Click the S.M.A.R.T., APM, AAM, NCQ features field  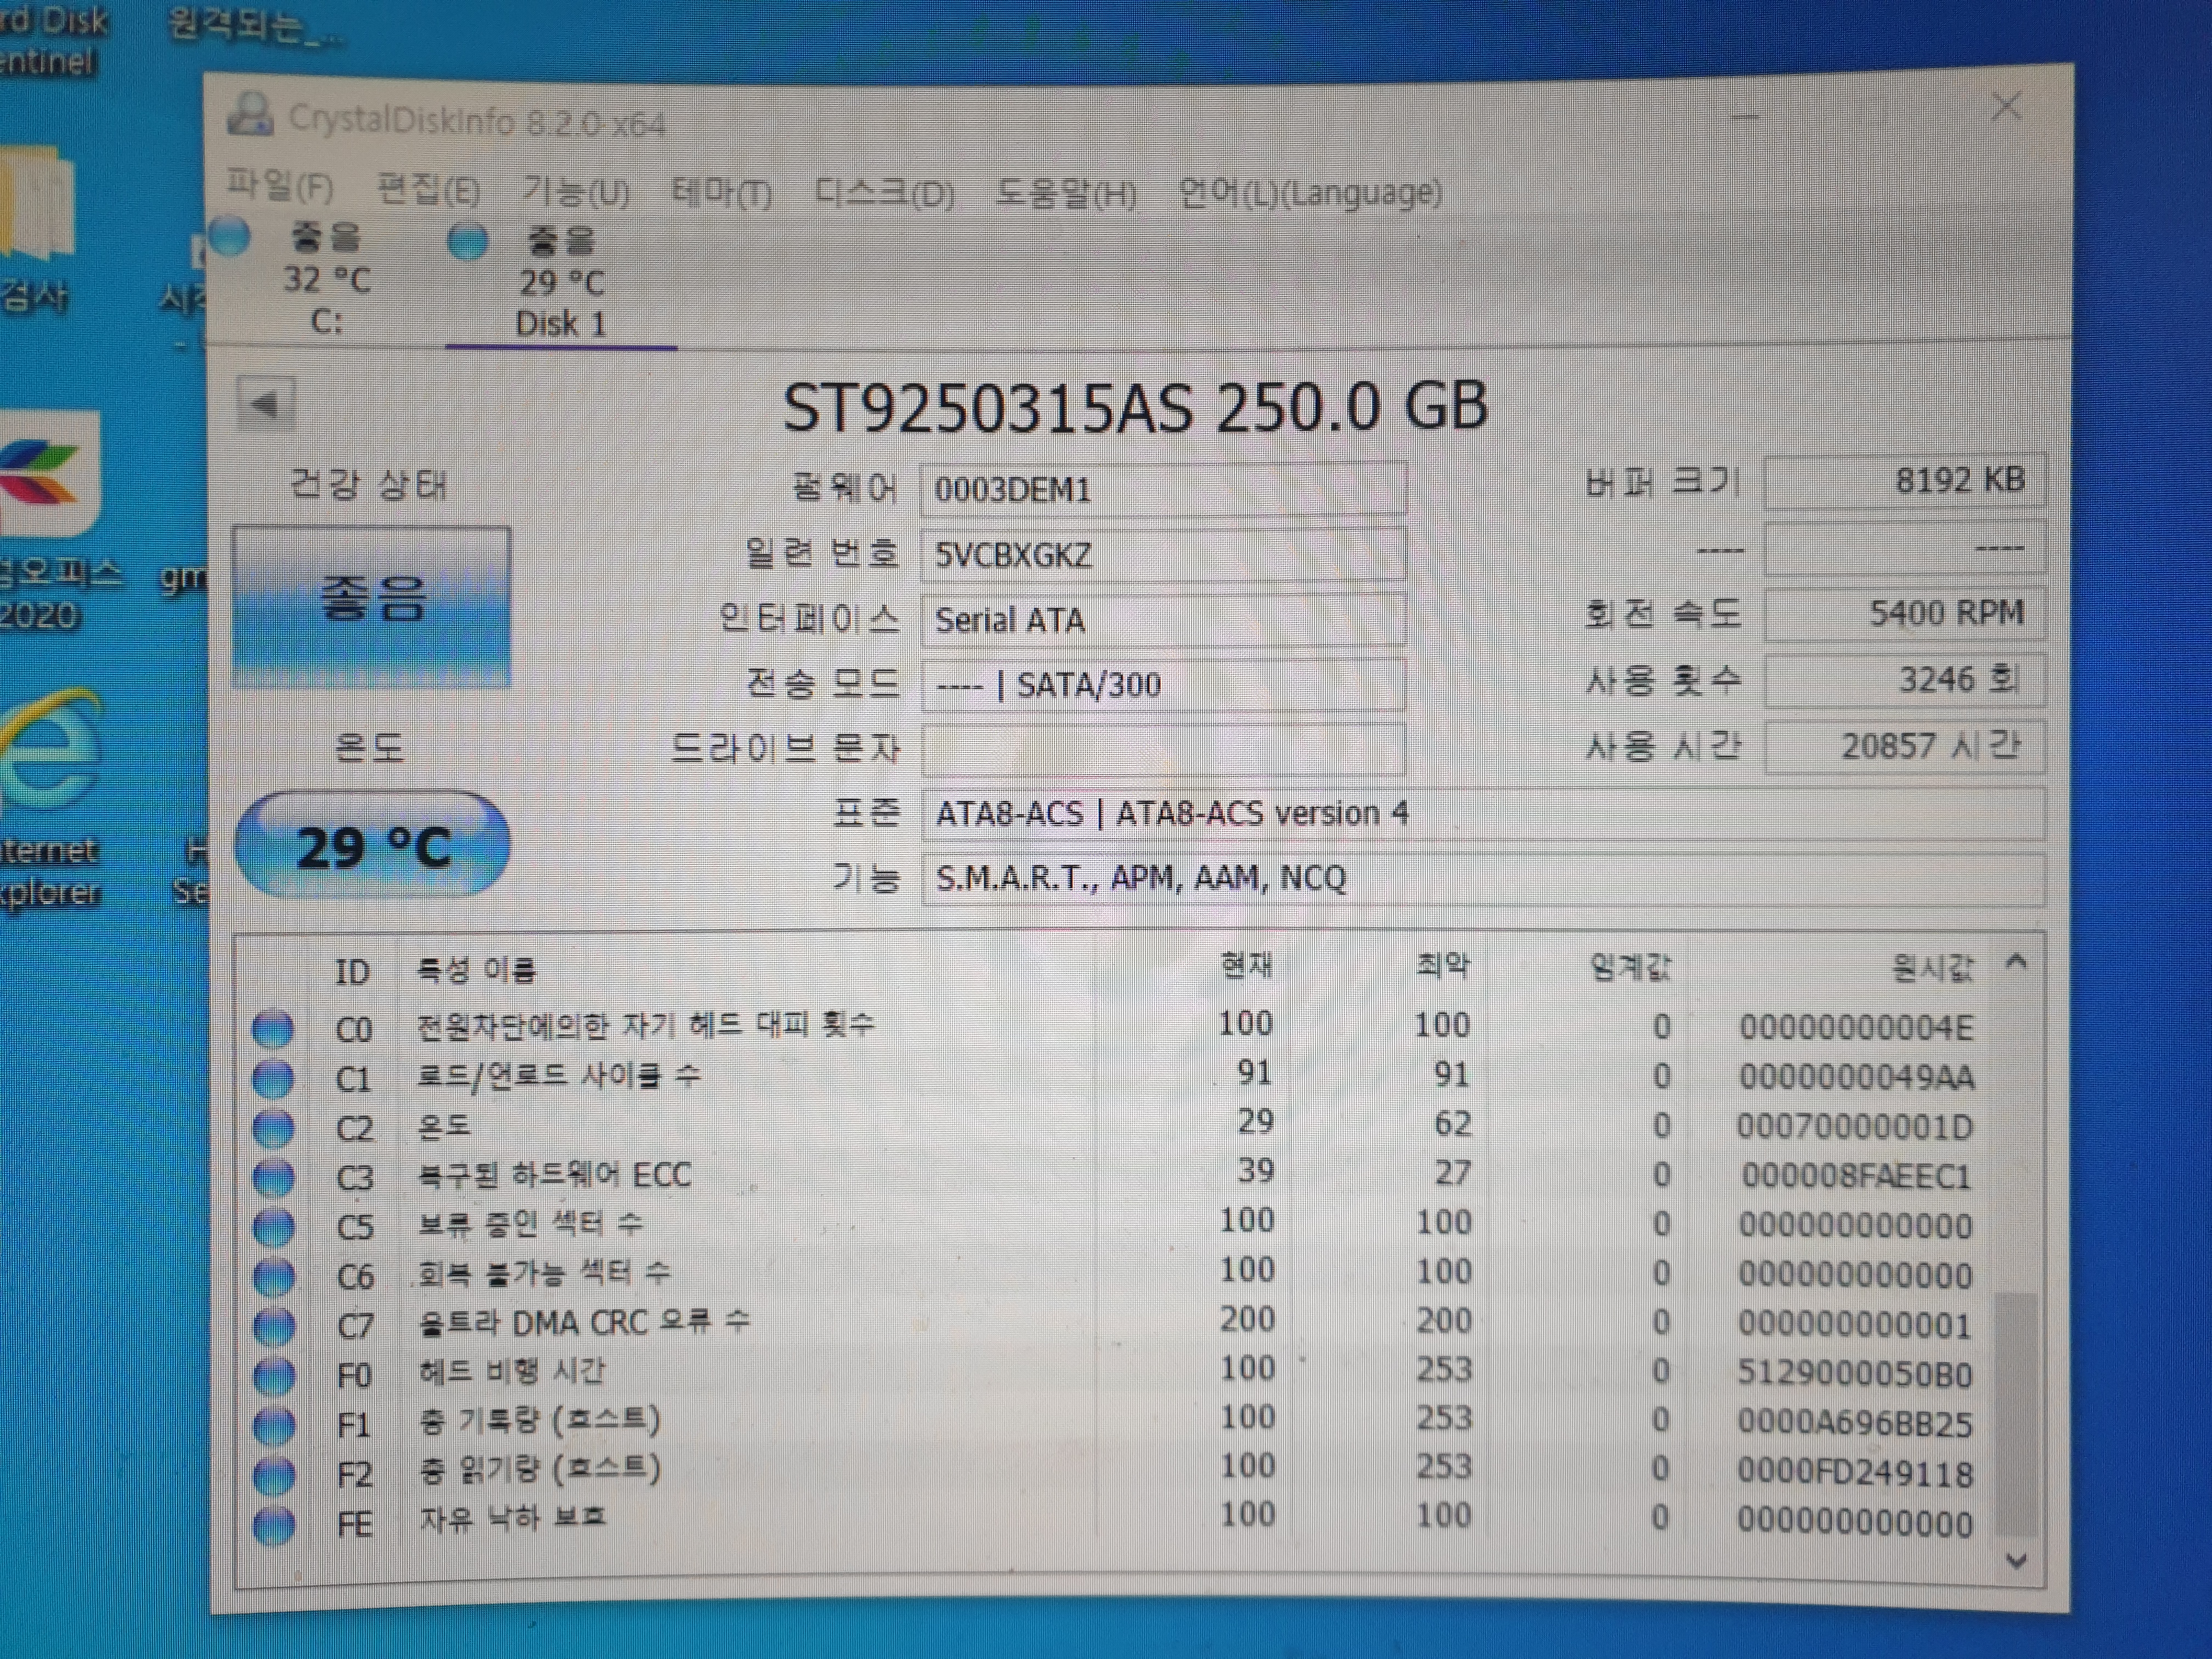click(1482, 878)
